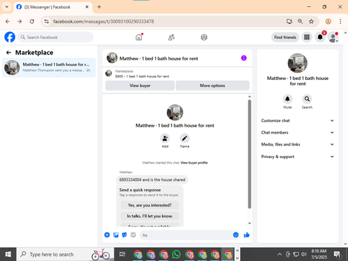The width and height of the screenshot is (348, 261).
Task: Open the Facebook logo home link
Action: [10, 37]
